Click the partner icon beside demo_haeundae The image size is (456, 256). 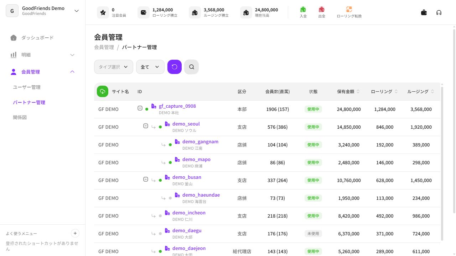(177, 195)
